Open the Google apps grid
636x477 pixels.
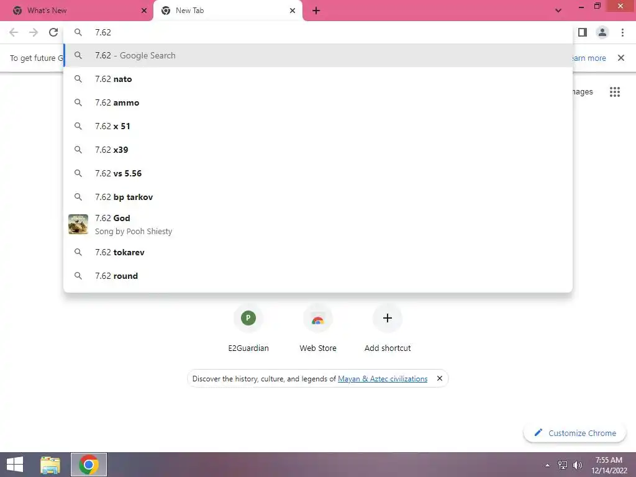(615, 92)
